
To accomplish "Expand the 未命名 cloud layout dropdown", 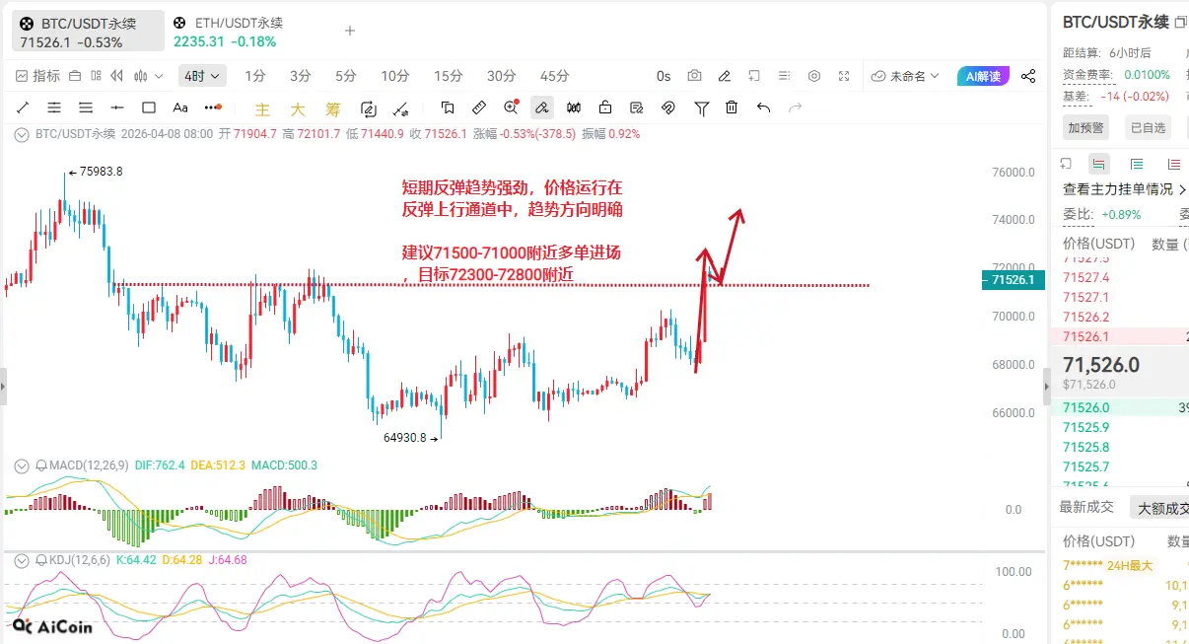I will click(x=906, y=76).
